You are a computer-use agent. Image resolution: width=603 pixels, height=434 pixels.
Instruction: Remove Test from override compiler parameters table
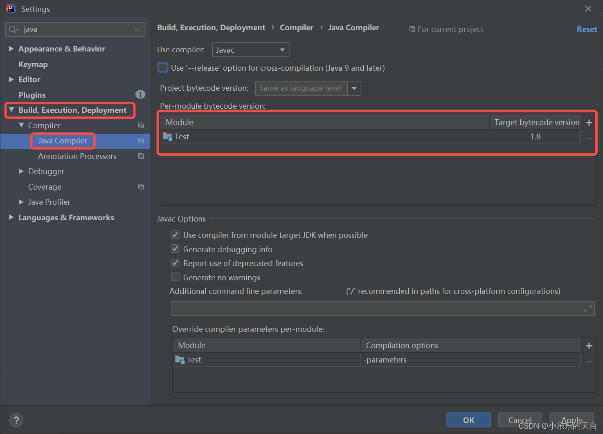(589, 362)
